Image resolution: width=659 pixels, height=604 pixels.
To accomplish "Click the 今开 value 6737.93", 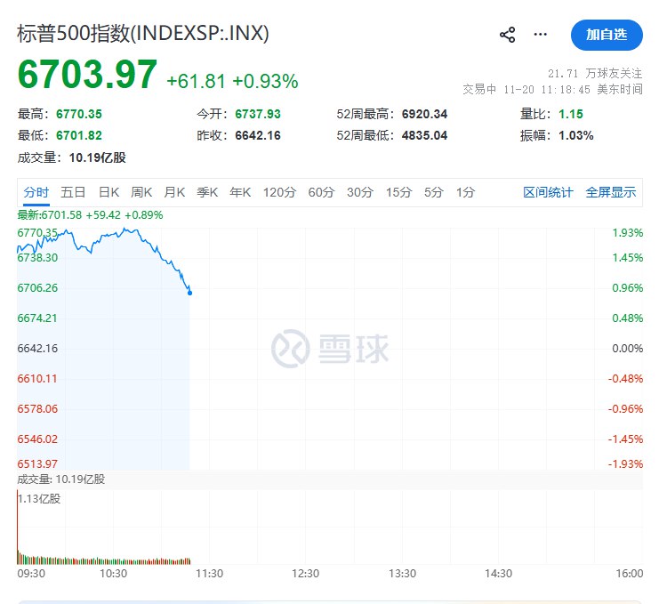I will pyautogui.click(x=258, y=114).
